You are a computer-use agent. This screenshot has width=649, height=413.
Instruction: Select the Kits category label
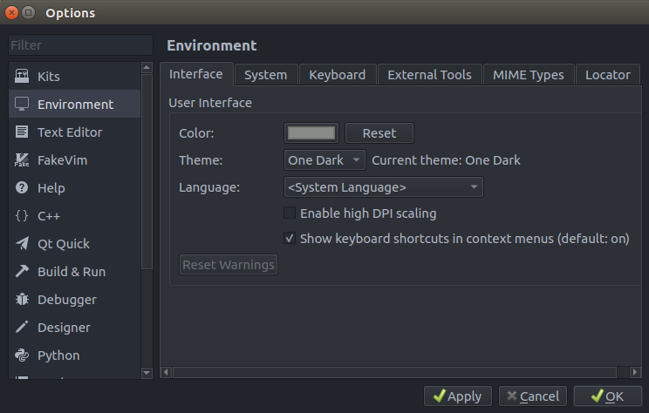(x=49, y=77)
